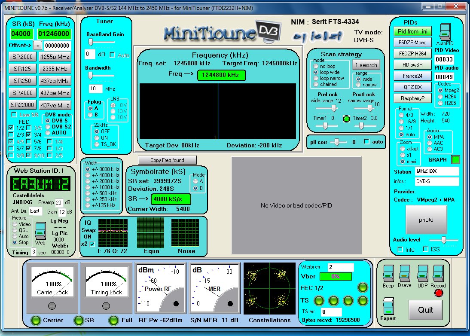
Task: Click the green Carrier status LED
Action: (x=36, y=321)
